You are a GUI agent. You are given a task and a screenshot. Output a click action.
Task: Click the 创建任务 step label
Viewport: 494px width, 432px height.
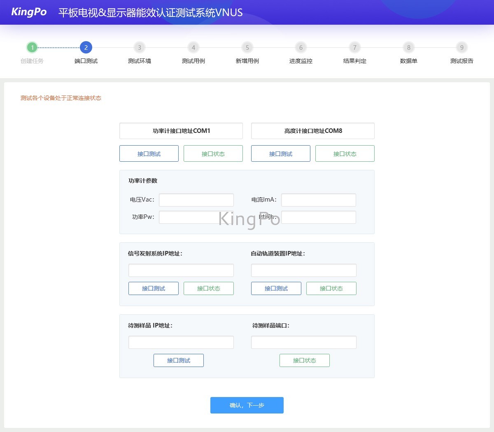pyautogui.click(x=32, y=61)
